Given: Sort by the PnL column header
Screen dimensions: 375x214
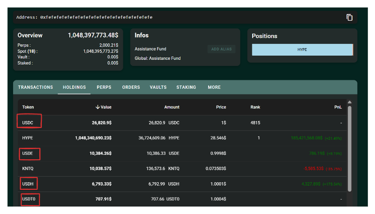Looking at the screenshot, I should 338,107.
